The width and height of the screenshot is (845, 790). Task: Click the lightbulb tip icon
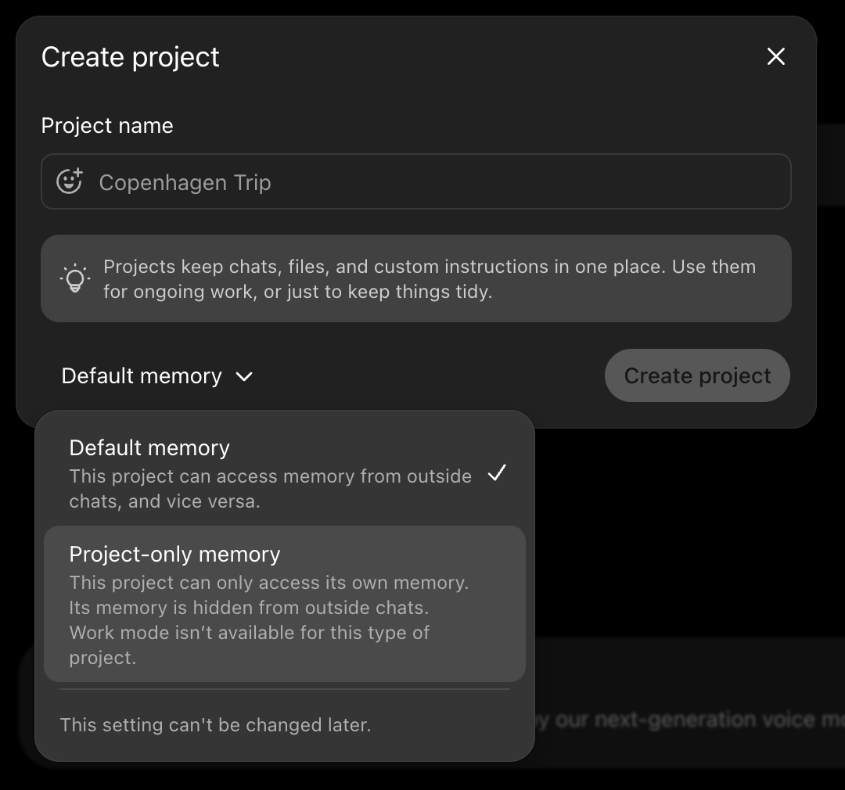[75, 278]
